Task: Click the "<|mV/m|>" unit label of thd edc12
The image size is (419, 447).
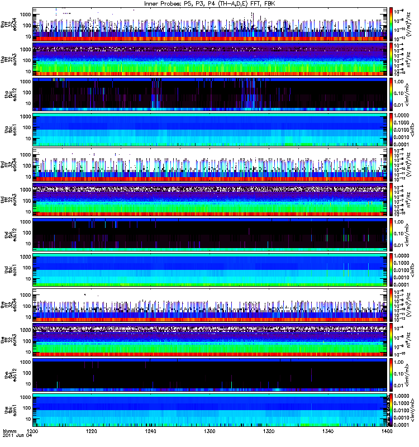Action: point(407,235)
